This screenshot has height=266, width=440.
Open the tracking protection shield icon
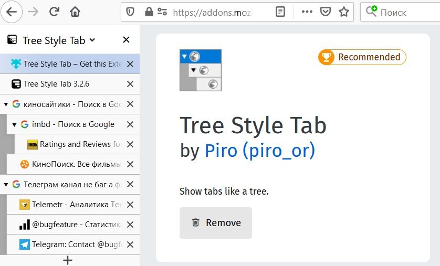130,12
